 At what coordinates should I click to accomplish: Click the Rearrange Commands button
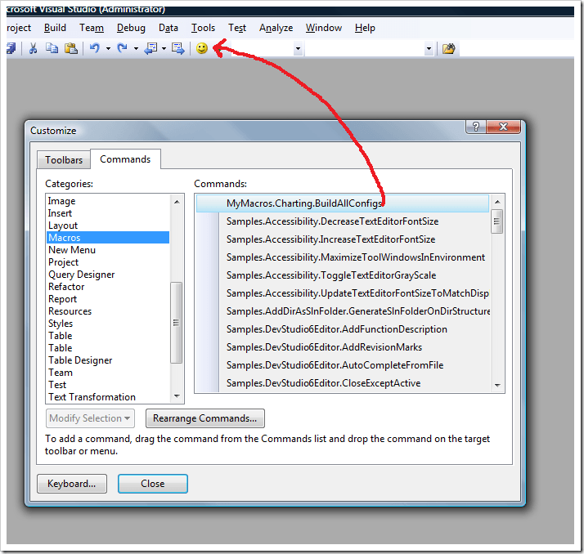click(205, 418)
